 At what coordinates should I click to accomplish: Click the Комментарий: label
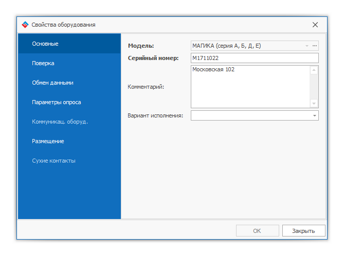tap(146, 87)
